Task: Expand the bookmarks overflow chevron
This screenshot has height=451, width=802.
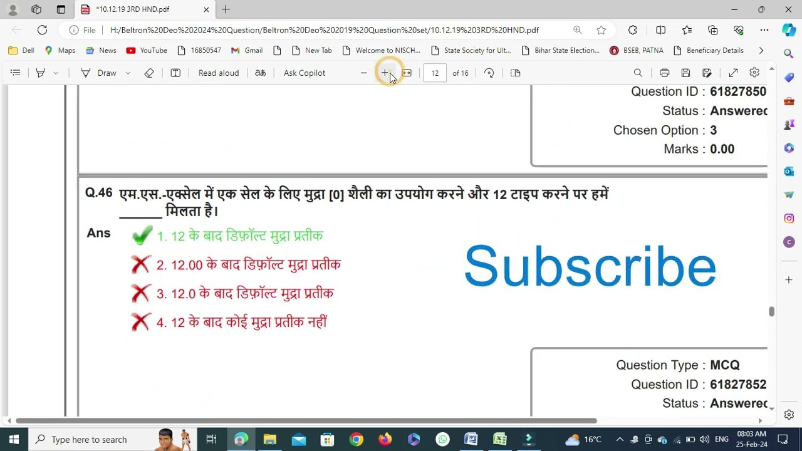Action: tap(761, 50)
